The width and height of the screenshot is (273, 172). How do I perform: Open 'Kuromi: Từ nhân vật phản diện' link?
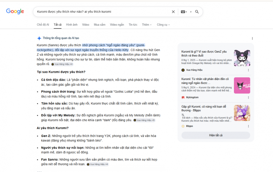tap(205, 81)
